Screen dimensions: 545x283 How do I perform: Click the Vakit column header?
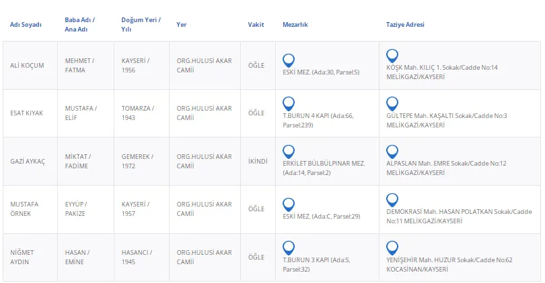pyautogui.click(x=256, y=25)
